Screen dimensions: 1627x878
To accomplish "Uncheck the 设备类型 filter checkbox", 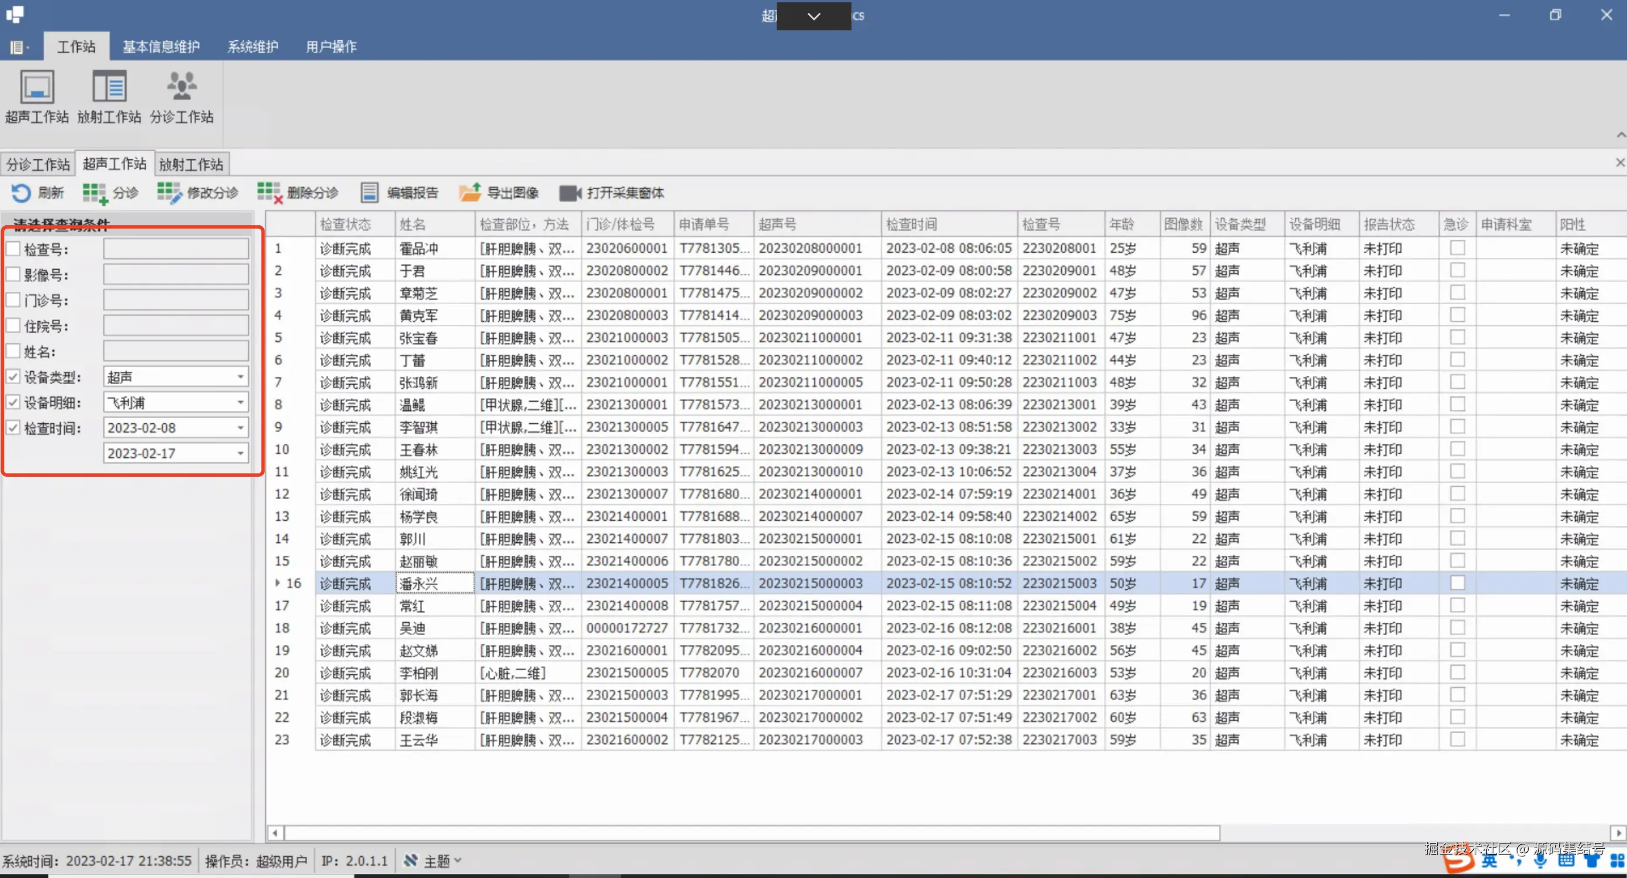I will pyautogui.click(x=13, y=377).
